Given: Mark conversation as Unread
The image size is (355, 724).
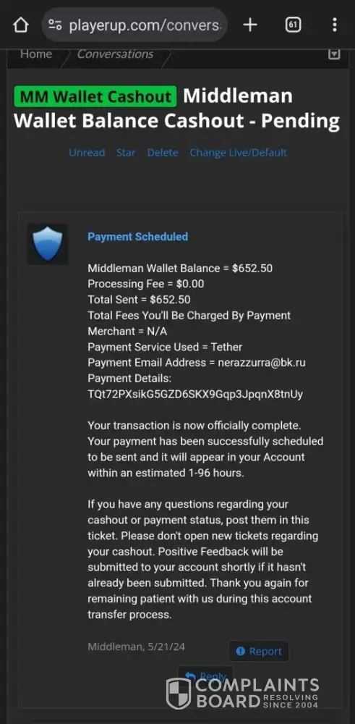Looking at the screenshot, I should (87, 152).
